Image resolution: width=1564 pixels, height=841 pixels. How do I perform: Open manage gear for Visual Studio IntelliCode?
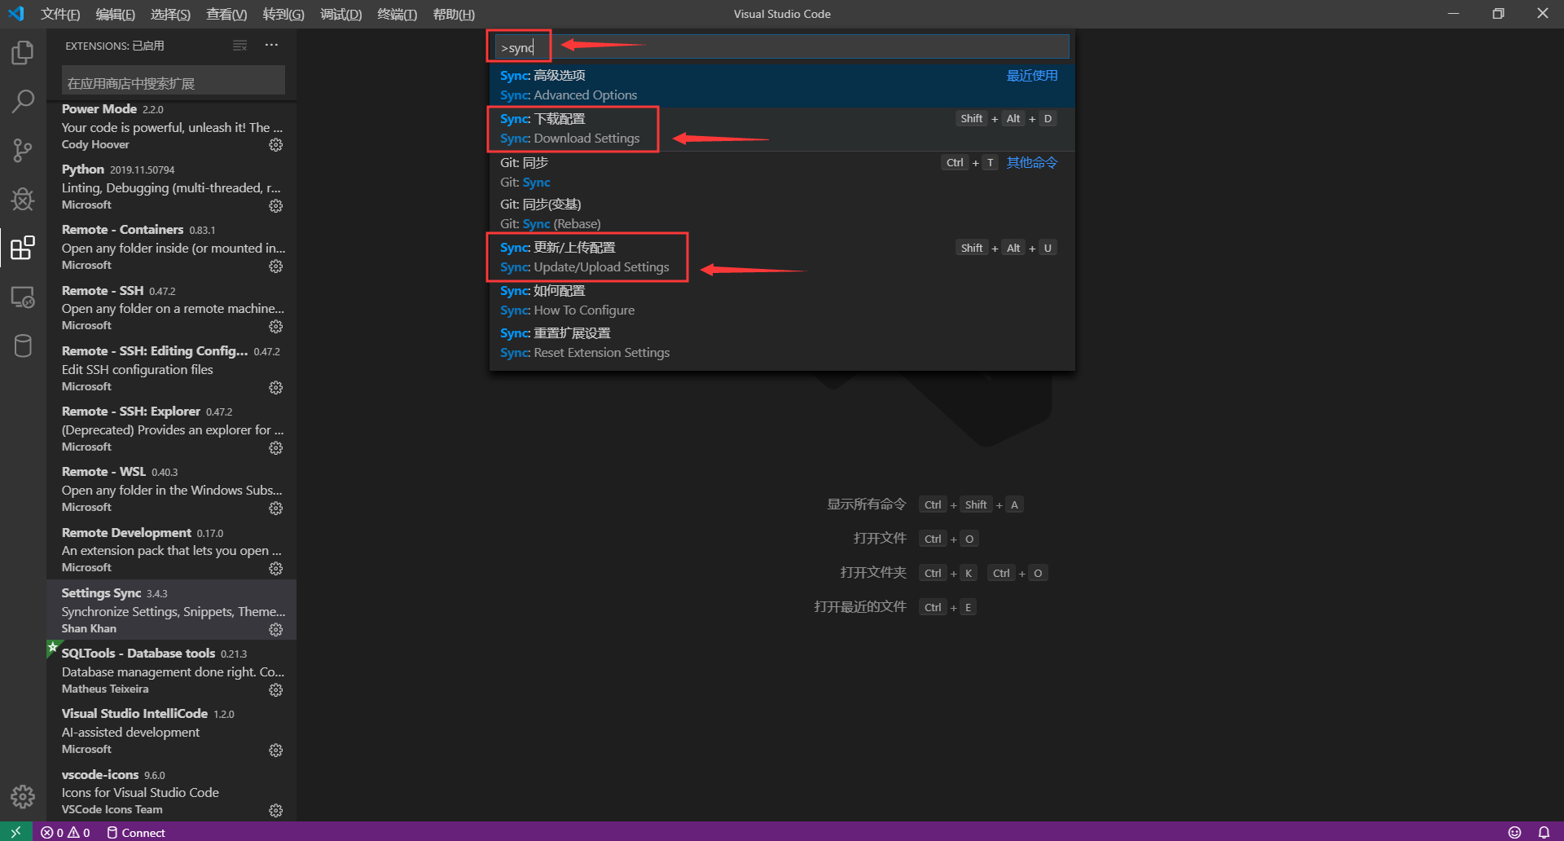pyautogui.click(x=276, y=750)
